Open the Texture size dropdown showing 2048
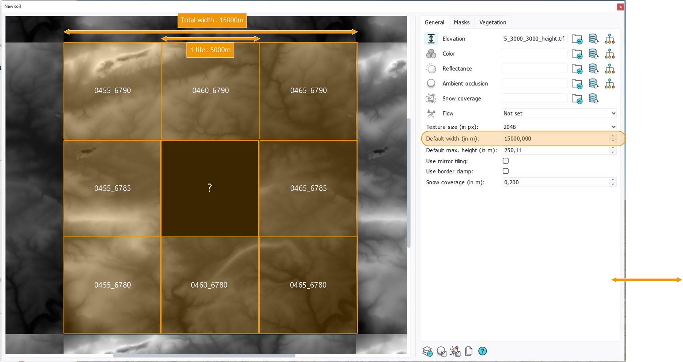683x362 pixels. point(559,127)
